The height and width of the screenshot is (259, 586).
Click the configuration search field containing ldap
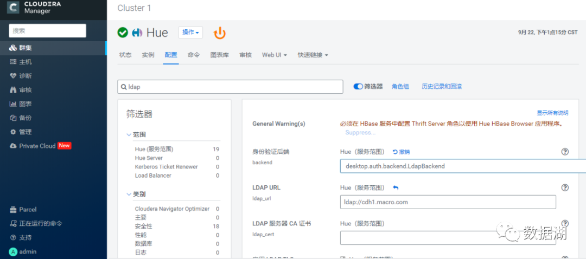[230, 87]
